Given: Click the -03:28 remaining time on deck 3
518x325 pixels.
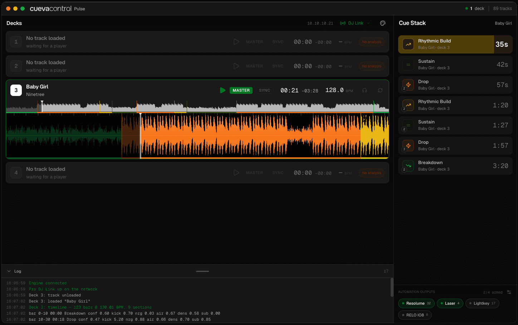Looking at the screenshot, I should (x=310, y=91).
